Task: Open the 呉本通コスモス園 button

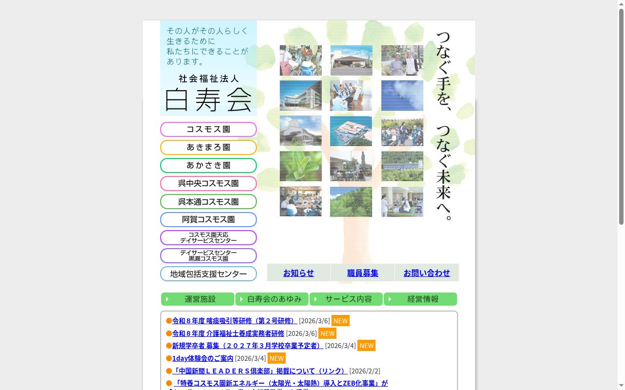Action: point(208,201)
